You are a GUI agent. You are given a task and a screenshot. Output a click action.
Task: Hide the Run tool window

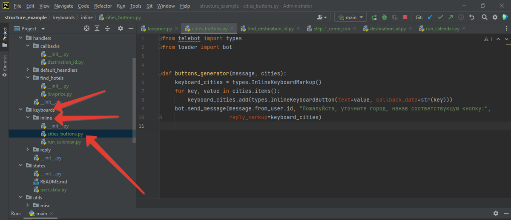[x=505, y=213]
